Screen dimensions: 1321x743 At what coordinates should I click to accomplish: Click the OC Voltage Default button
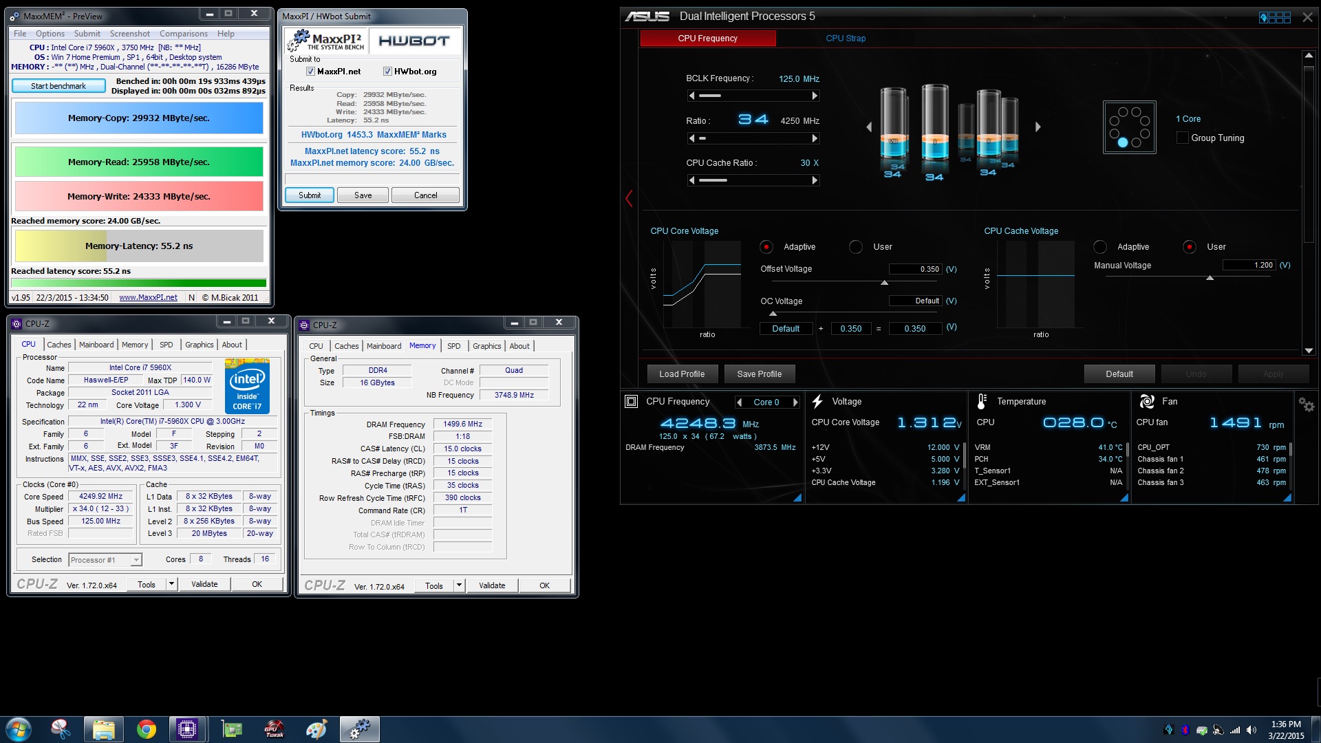pyautogui.click(x=786, y=329)
